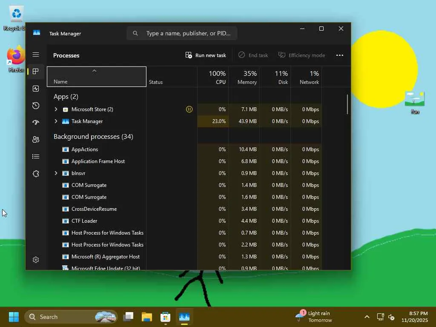Open Task View on the taskbar
This screenshot has height=327, width=436.
click(x=129, y=317)
